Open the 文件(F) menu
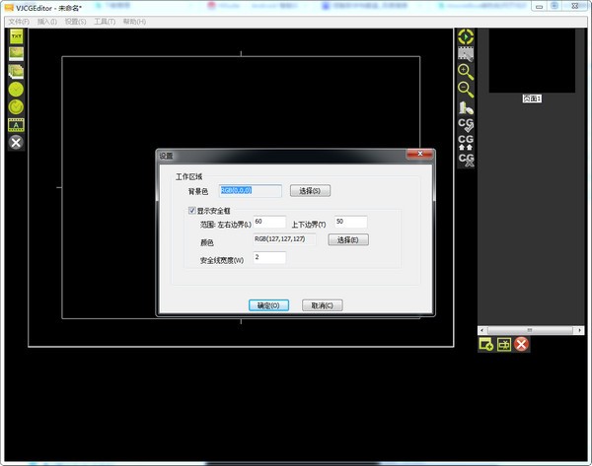592x466 pixels. 18,21
